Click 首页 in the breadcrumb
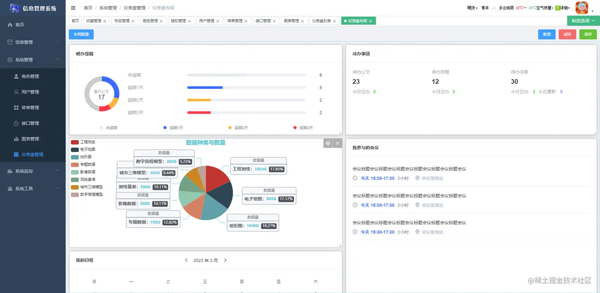Screen dimensions: 600x293 point(88,8)
